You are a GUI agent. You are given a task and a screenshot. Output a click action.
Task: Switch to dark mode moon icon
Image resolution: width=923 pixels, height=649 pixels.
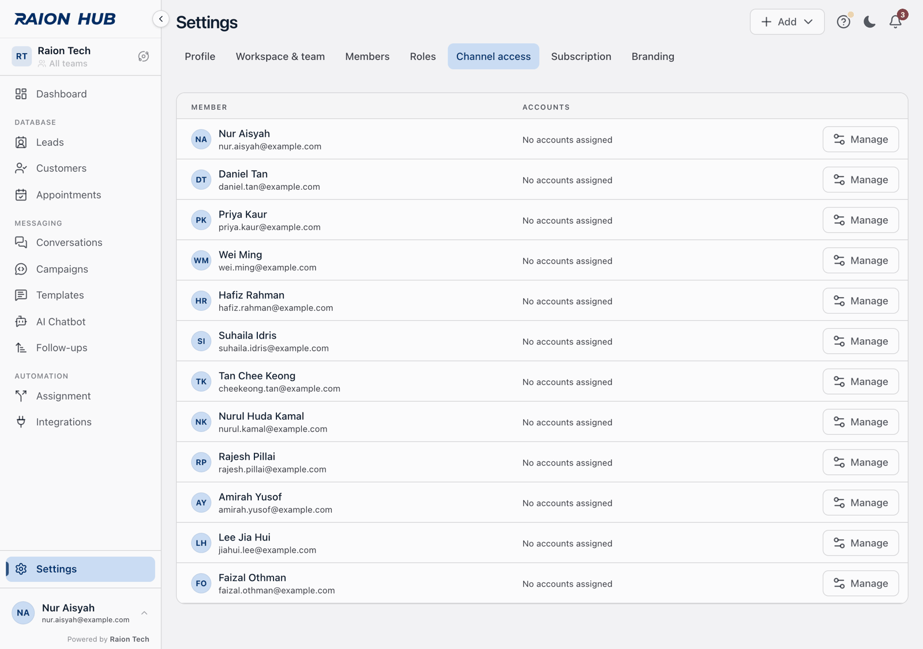tap(869, 22)
